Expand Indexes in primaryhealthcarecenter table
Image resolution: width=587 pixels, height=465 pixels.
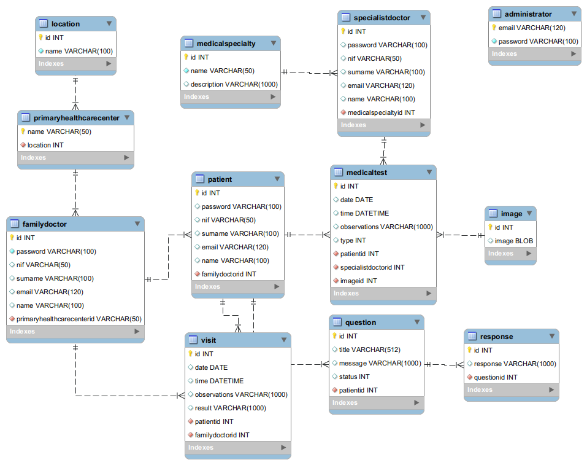(x=126, y=158)
